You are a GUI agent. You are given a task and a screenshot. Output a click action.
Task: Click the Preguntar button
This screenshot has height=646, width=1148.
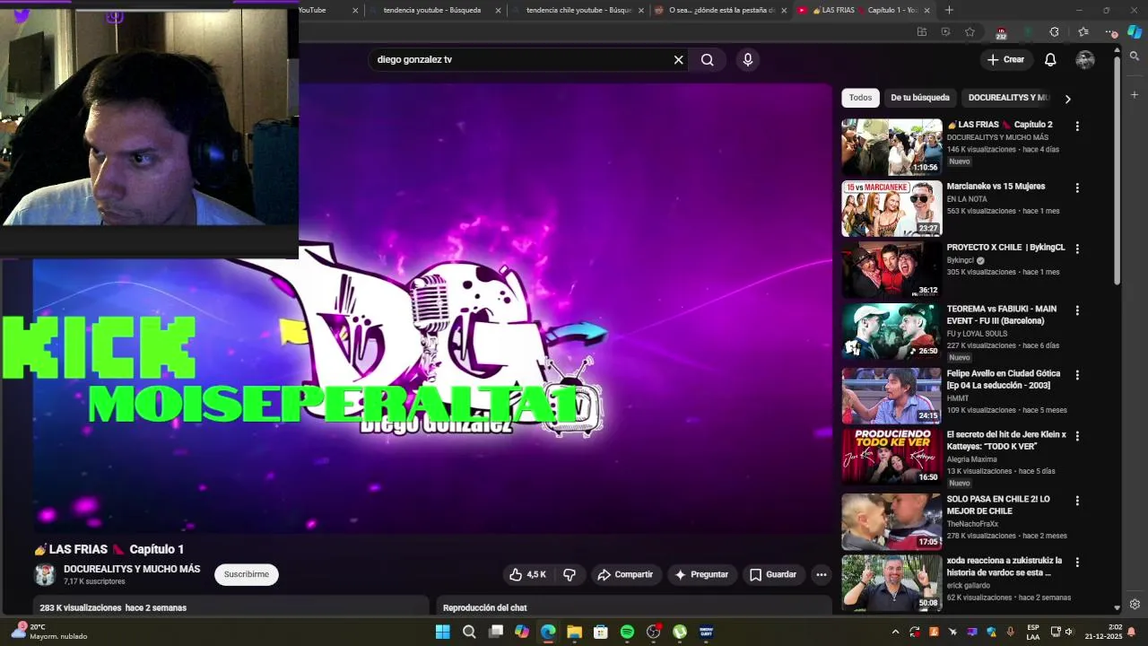(x=701, y=574)
